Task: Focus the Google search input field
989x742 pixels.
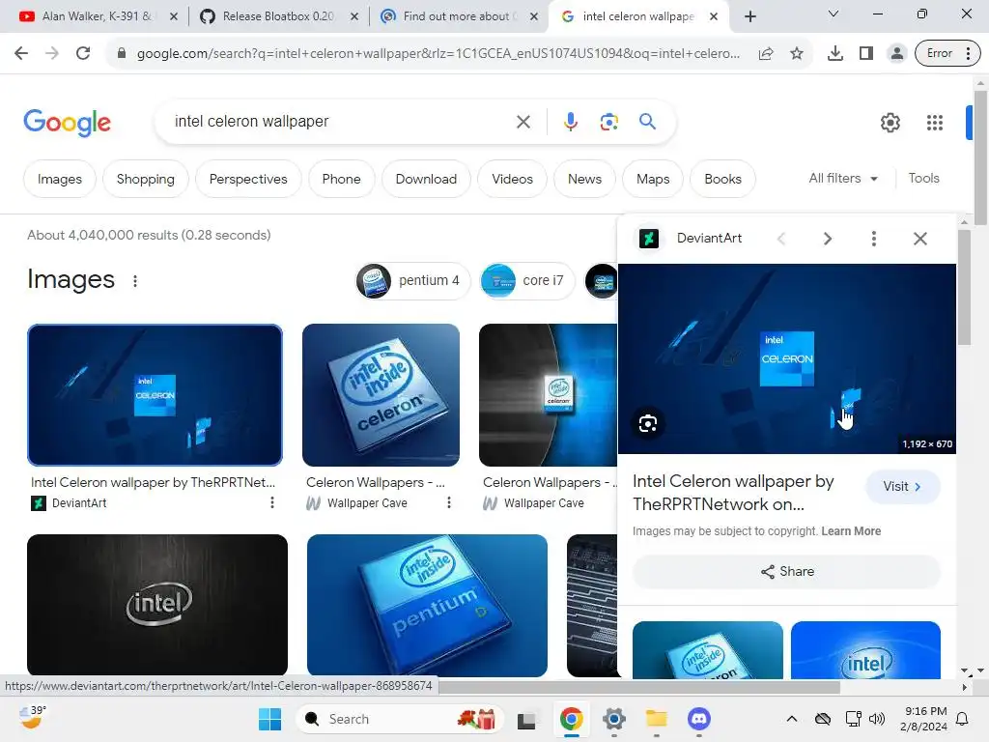Action: coord(341,121)
